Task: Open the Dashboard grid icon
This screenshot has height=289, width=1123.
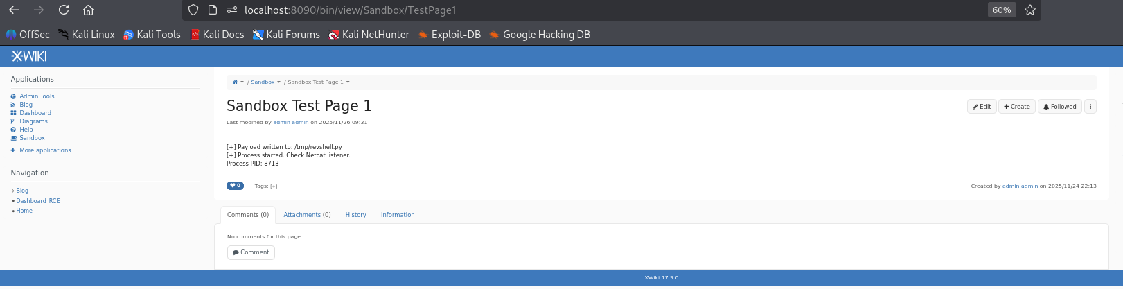Action: tap(13, 113)
